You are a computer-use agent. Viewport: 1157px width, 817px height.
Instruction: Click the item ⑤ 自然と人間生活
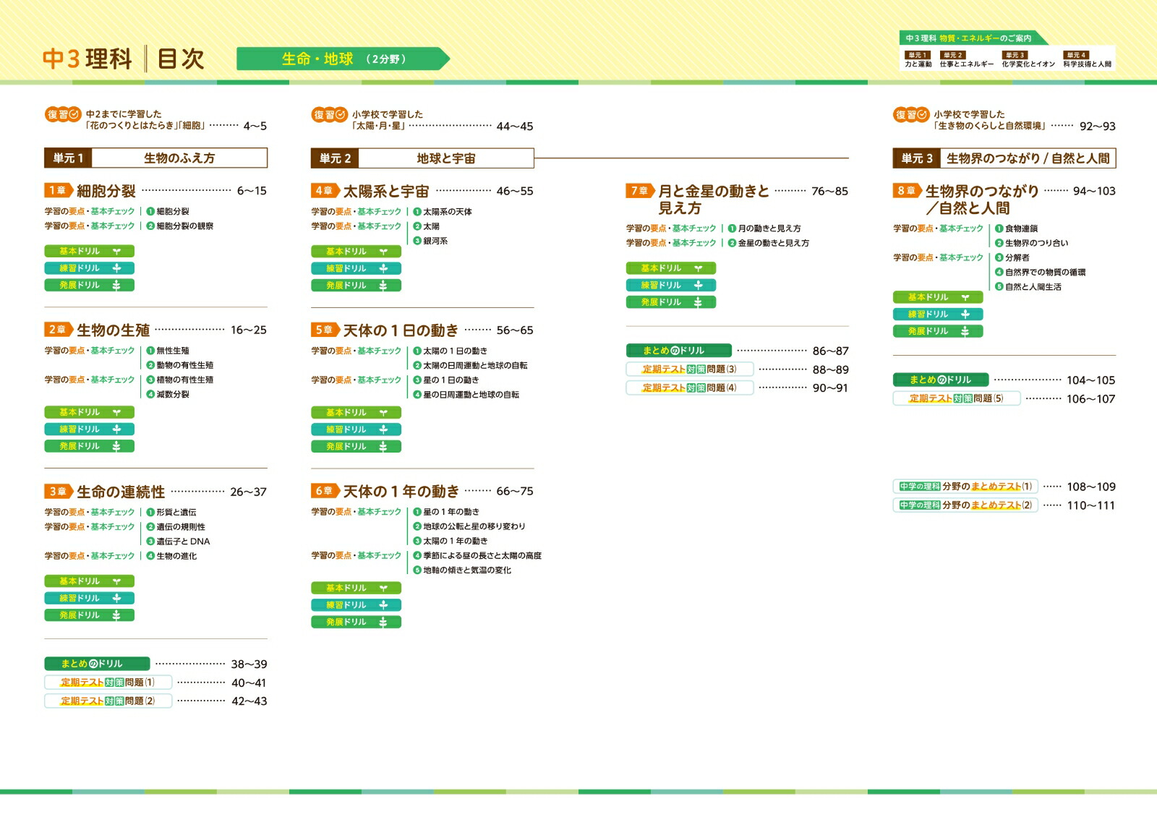1028,287
